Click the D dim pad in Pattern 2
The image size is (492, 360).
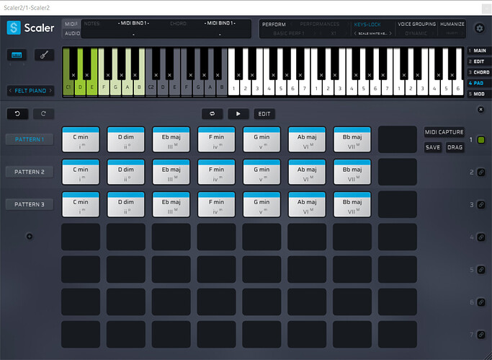coord(126,172)
